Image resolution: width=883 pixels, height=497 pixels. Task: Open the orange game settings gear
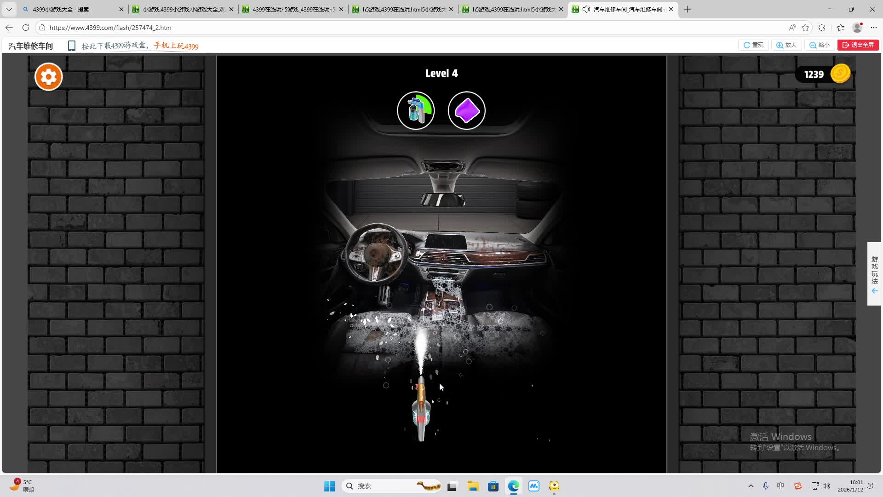(x=48, y=76)
